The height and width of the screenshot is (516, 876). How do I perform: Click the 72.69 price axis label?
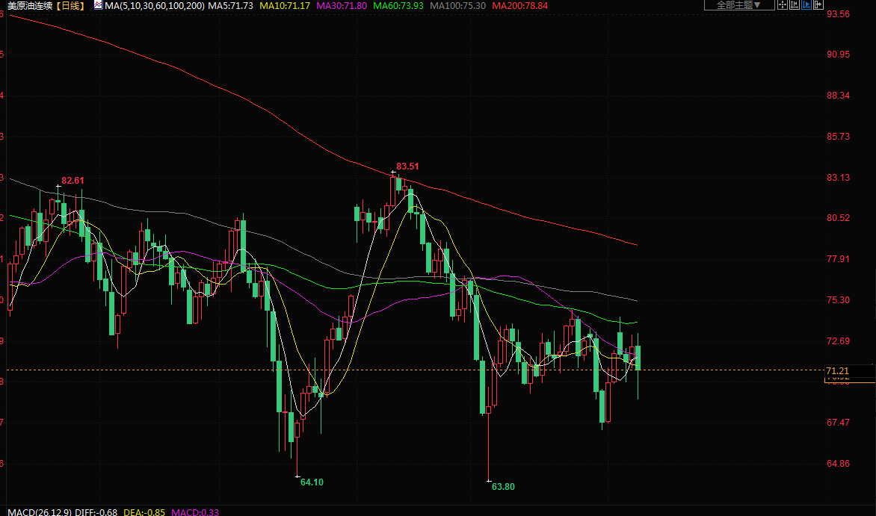[838, 341]
